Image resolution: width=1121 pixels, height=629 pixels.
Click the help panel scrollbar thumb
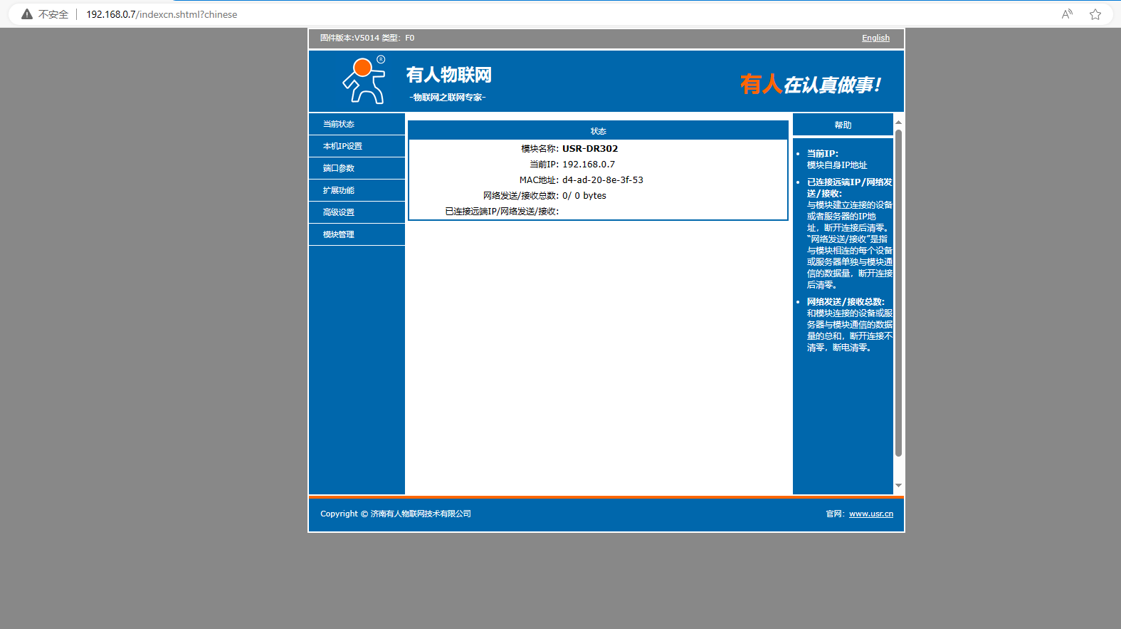tap(898, 293)
